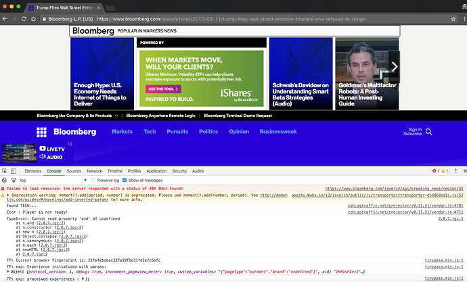Close the Trump Fires Wall Street tab
467x282 pixels.
point(99,7)
